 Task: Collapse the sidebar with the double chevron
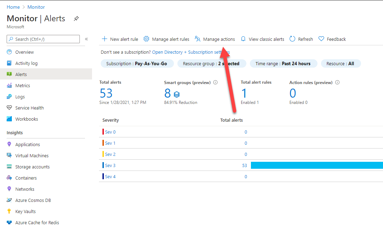(x=86, y=39)
